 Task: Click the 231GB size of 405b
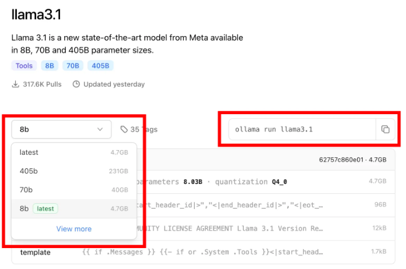pos(118,171)
